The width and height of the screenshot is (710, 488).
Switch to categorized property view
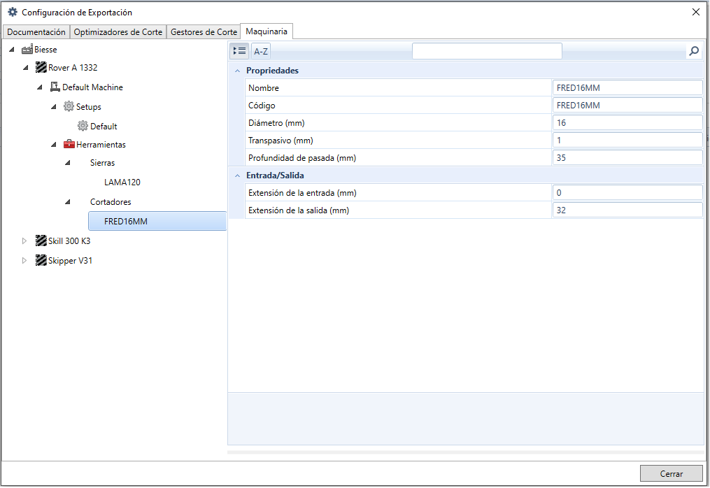point(239,51)
